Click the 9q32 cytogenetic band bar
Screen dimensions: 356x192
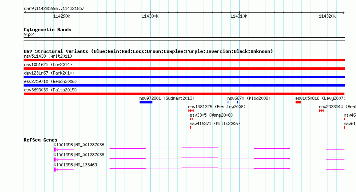184,39
